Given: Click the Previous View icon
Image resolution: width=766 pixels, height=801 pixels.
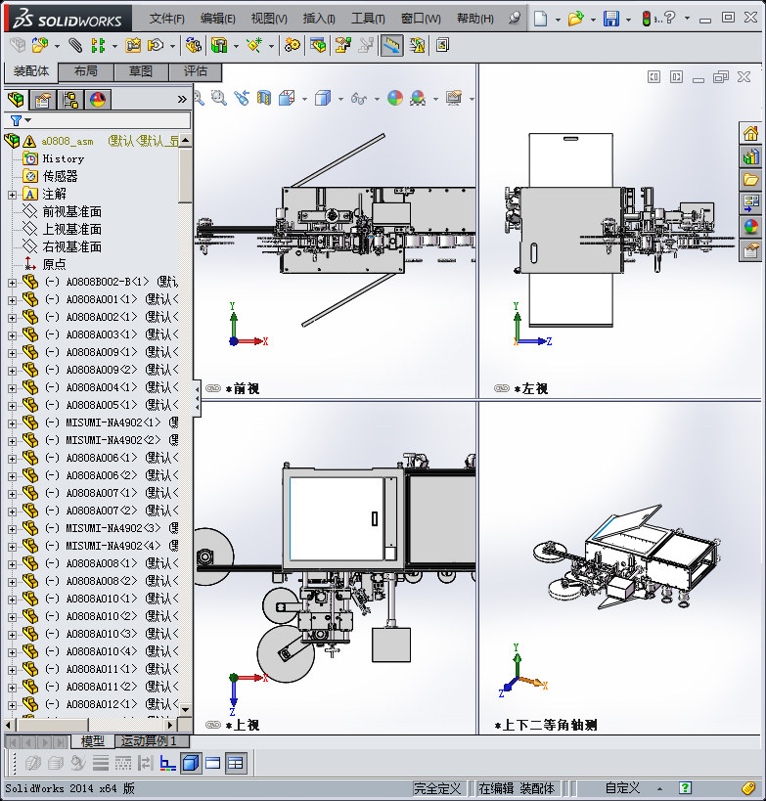Looking at the screenshot, I should [242, 98].
